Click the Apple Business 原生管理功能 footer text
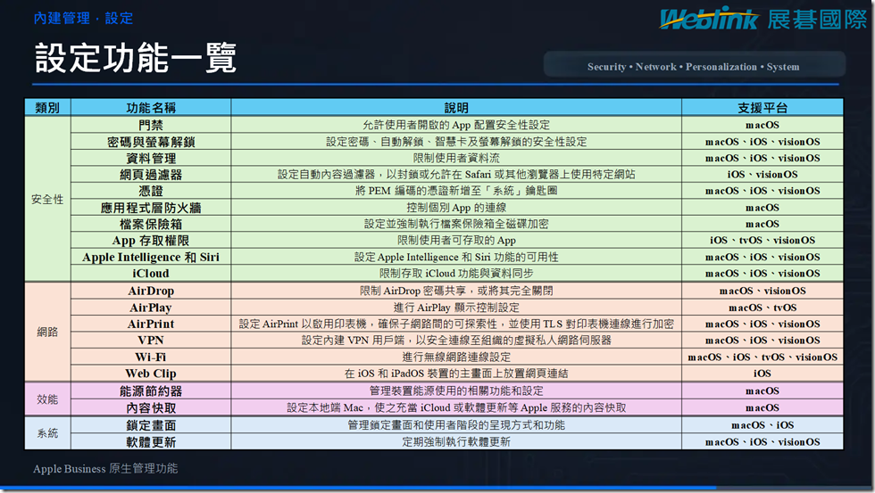 coord(105,469)
